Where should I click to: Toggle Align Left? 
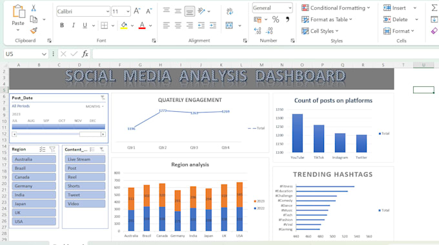(x=167, y=25)
